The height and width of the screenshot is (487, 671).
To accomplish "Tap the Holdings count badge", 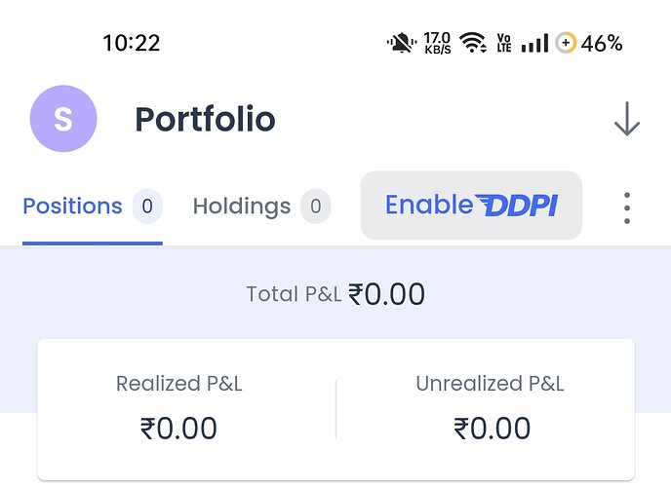I will click(x=316, y=206).
